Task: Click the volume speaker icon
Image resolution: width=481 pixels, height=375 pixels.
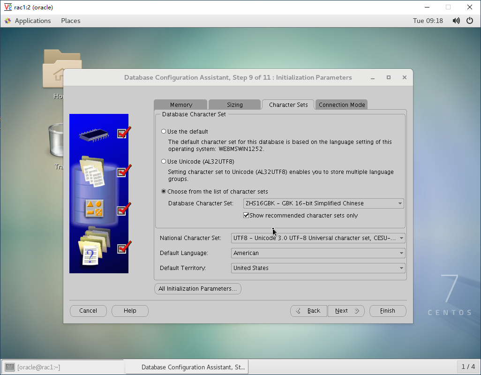Action: (x=456, y=21)
